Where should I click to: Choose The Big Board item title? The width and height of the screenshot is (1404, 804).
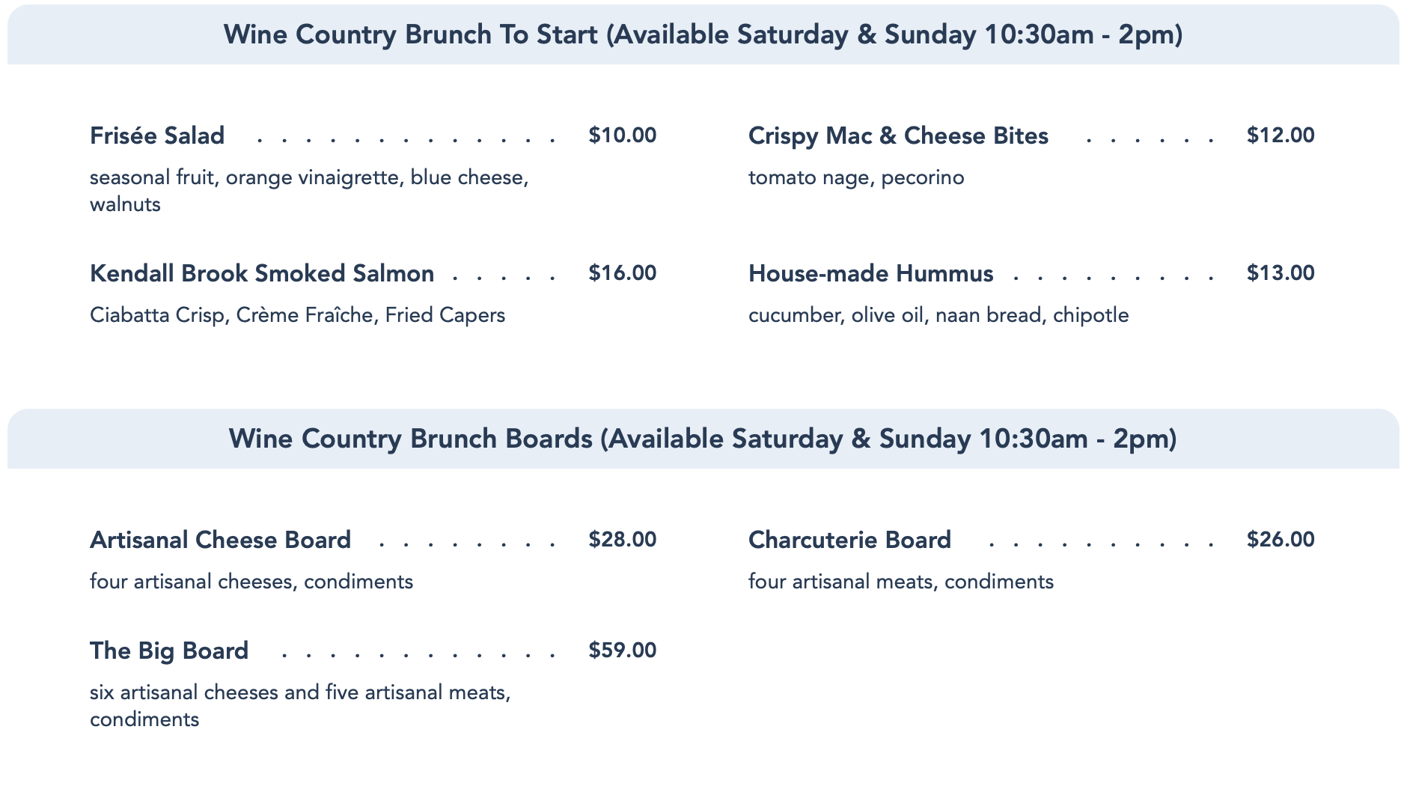(169, 651)
